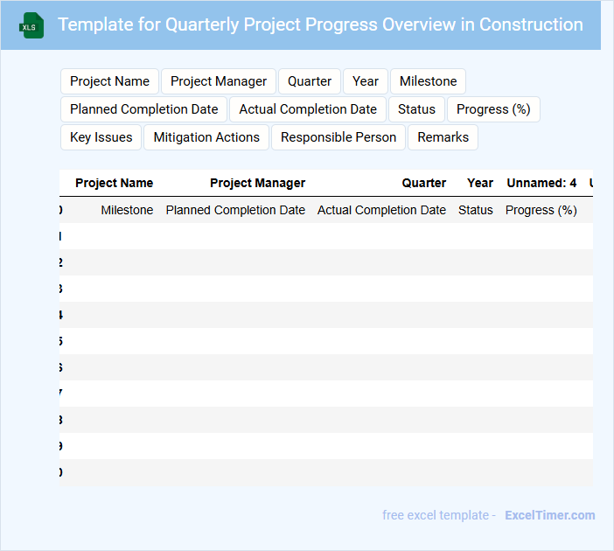Select the Status tag

click(416, 109)
